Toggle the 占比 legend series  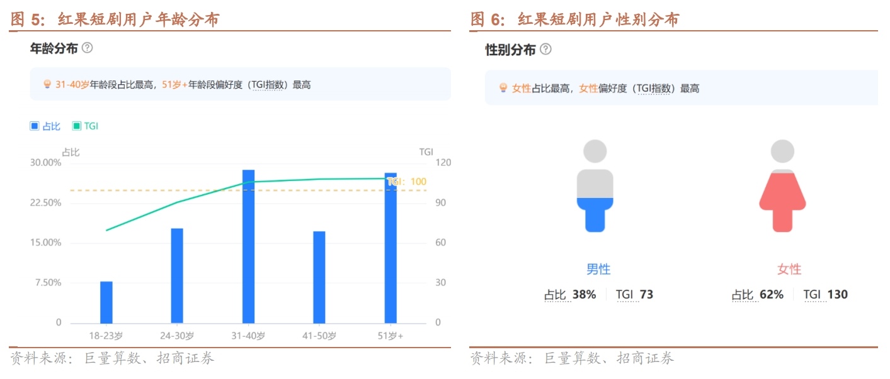[x=45, y=126]
